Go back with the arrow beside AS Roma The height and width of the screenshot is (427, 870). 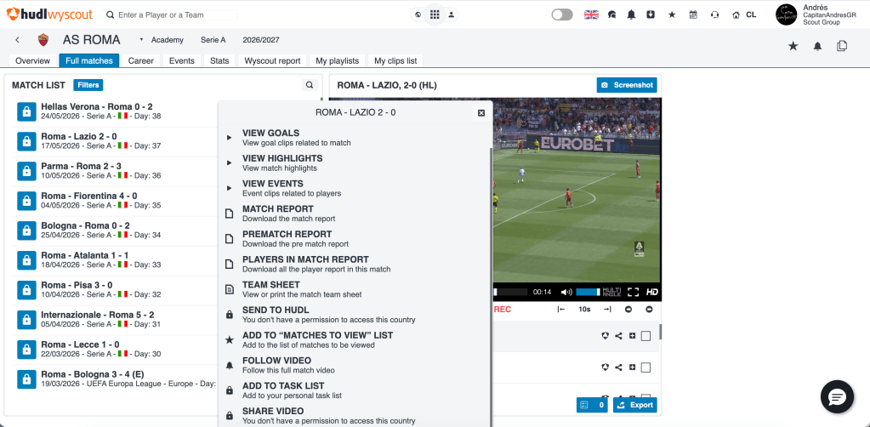[x=17, y=39]
